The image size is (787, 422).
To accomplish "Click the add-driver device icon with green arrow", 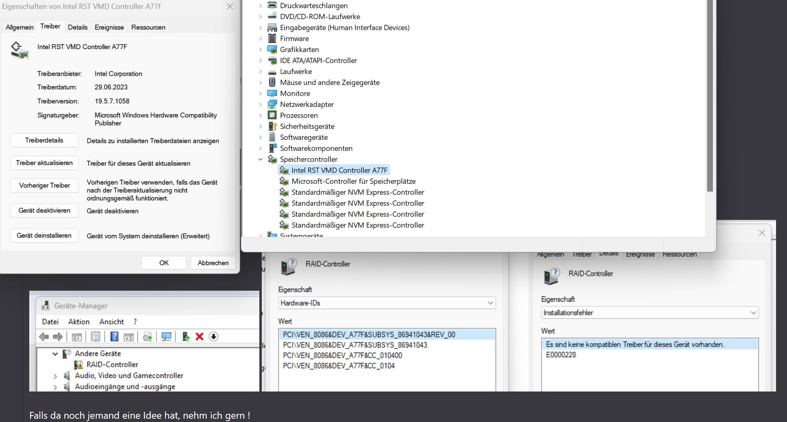I will (x=186, y=337).
